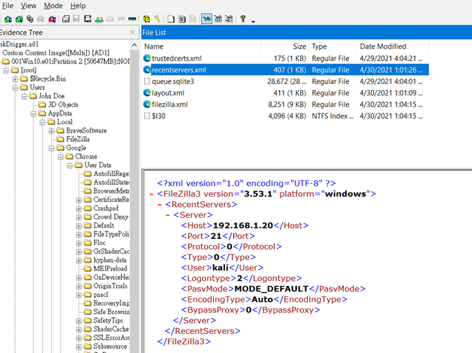
Task: Select the pnacl folder in tree
Action: pyautogui.click(x=100, y=294)
